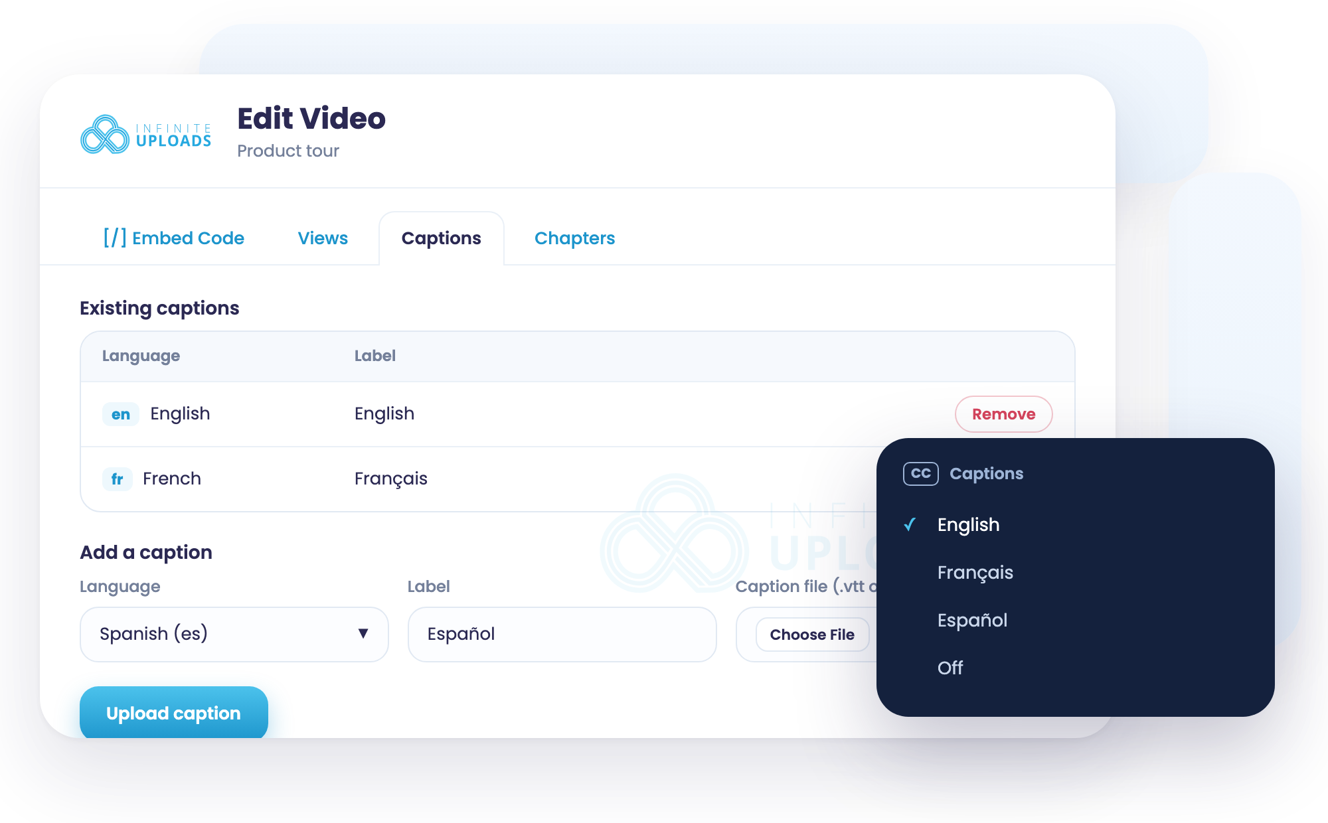Click the CC captions icon
The width and height of the screenshot is (1328, 823).
[x=920, y=473]
